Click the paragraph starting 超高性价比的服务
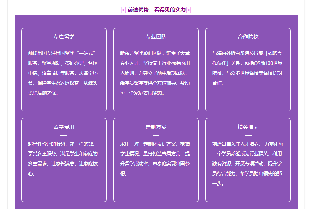Image resolution: width=319 pixels, height=209 pixels. point(64,158)
